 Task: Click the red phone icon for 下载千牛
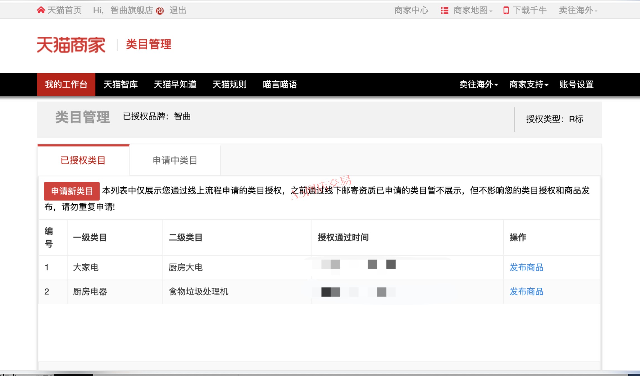(x=506, y=11)
